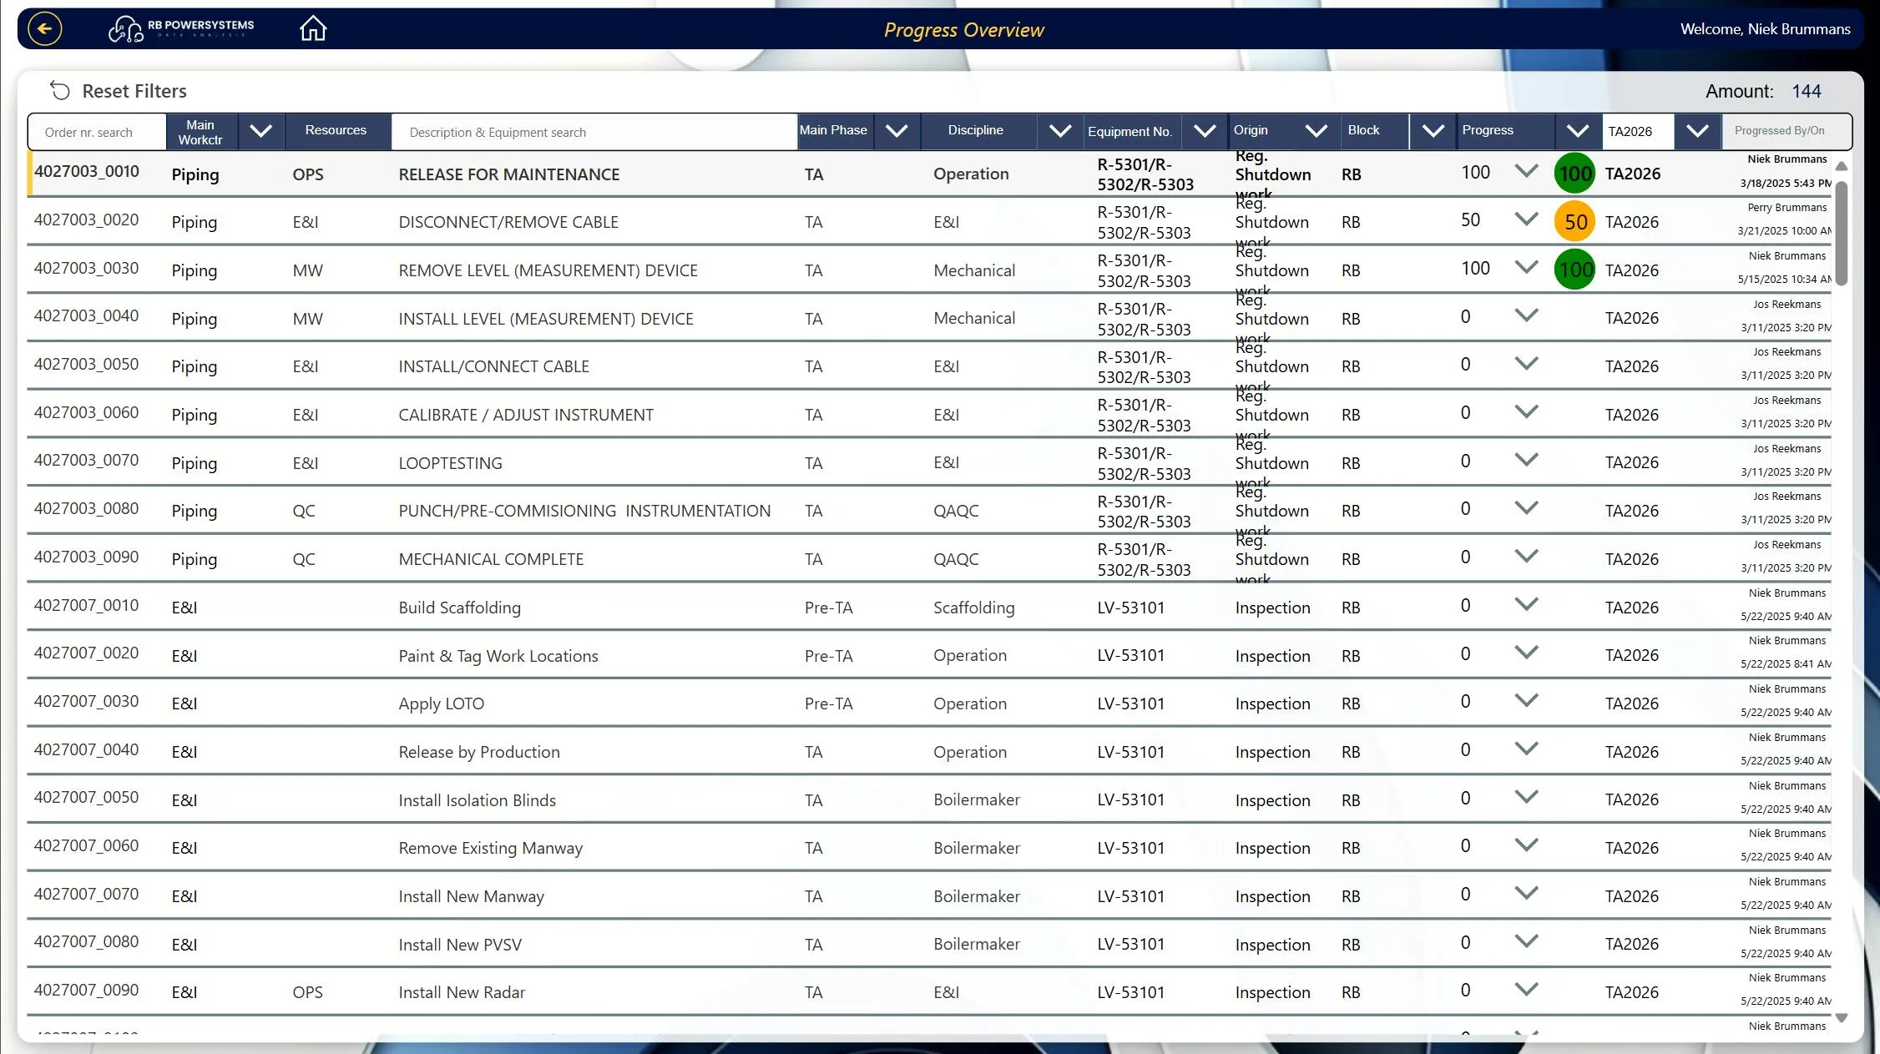Viewport: 1880px width, 1054px height.
Task: Open progress chevron for 4027007_0080
Action: pyautogui.click(x=1526, y=941)
